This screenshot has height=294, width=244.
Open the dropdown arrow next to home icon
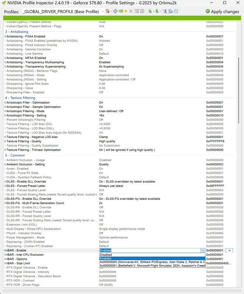(111, 11)
